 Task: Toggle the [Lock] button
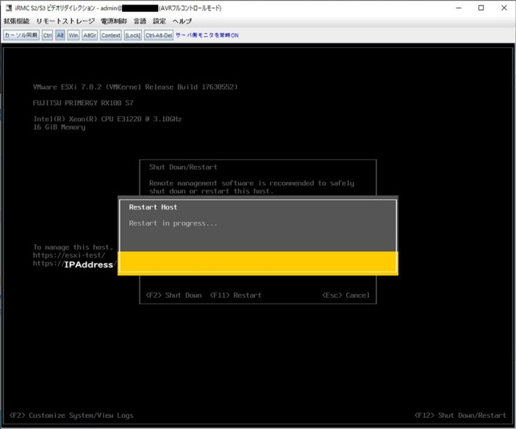132,36
